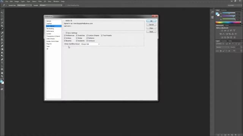Select the Move tool

pos(2,12)
